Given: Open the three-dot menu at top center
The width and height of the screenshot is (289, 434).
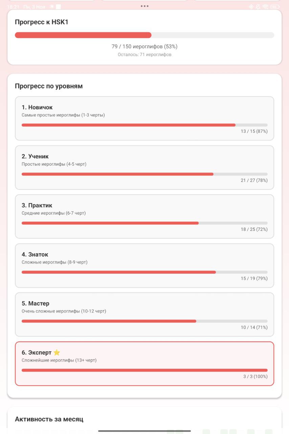Looking at the screenshot, I should tap(144, 6).
